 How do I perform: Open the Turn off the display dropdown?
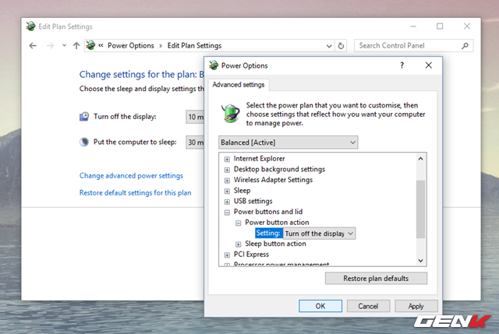tap(195, 117)
